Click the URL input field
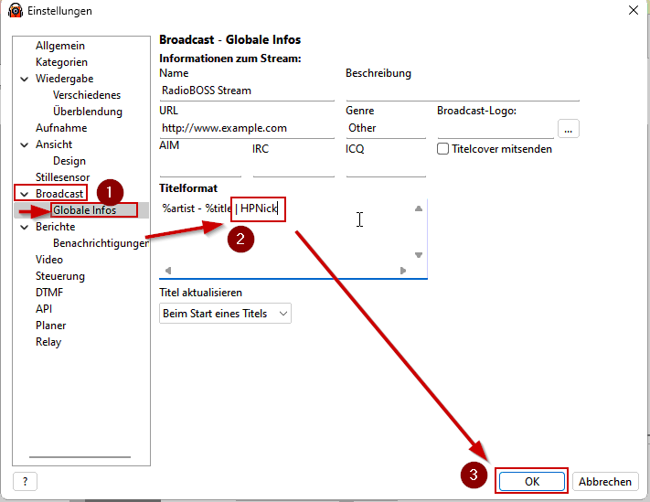The height and width of the screenshot is (502, 650). 247,128
